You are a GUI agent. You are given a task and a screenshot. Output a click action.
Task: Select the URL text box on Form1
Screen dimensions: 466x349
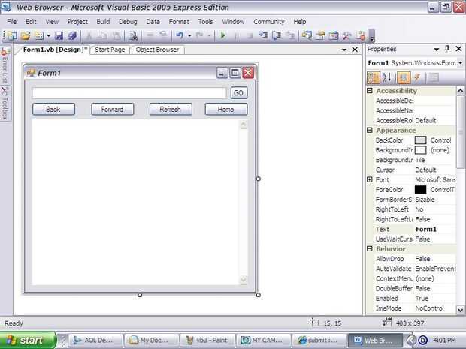tap(129, 93)
